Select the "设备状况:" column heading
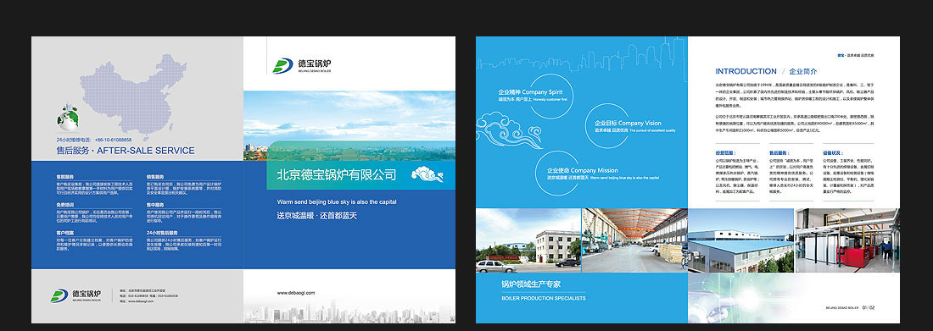 833,152
